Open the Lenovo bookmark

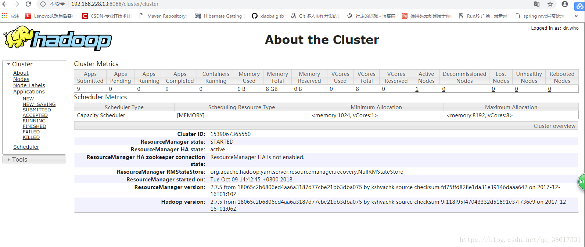[50, 16]
